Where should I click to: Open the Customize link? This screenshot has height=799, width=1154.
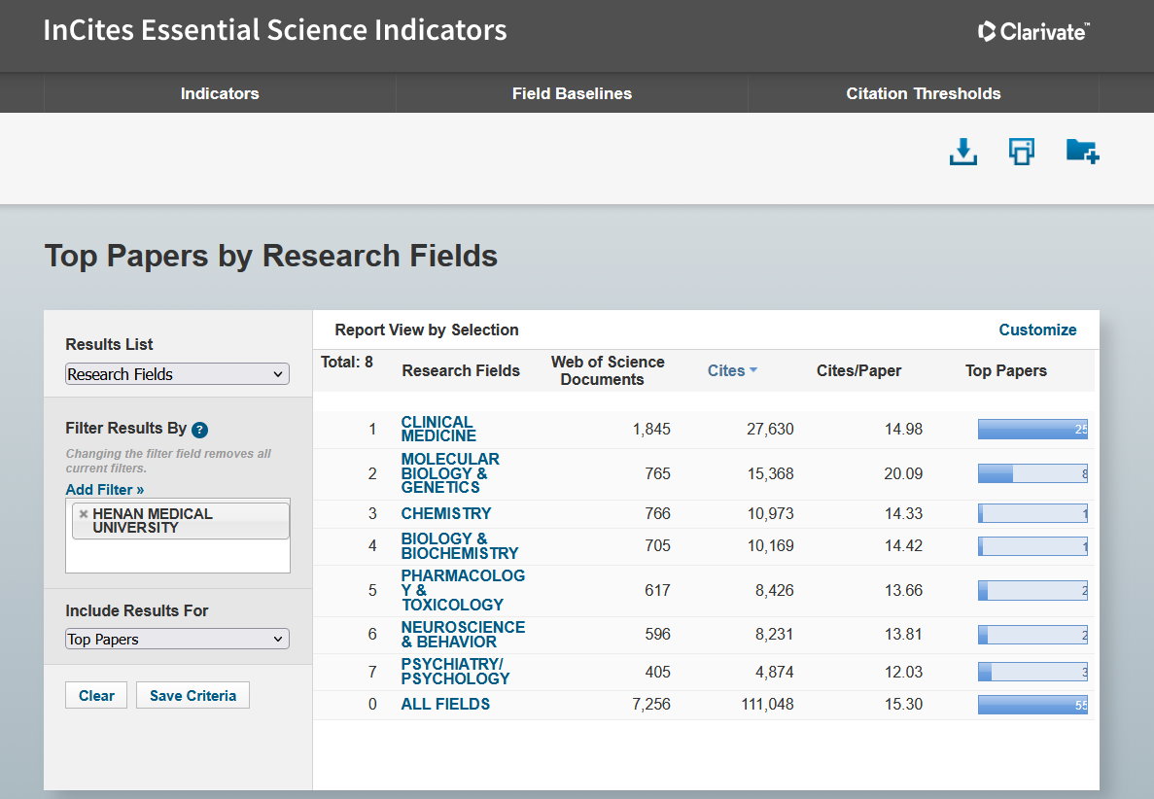(1037, 330)
